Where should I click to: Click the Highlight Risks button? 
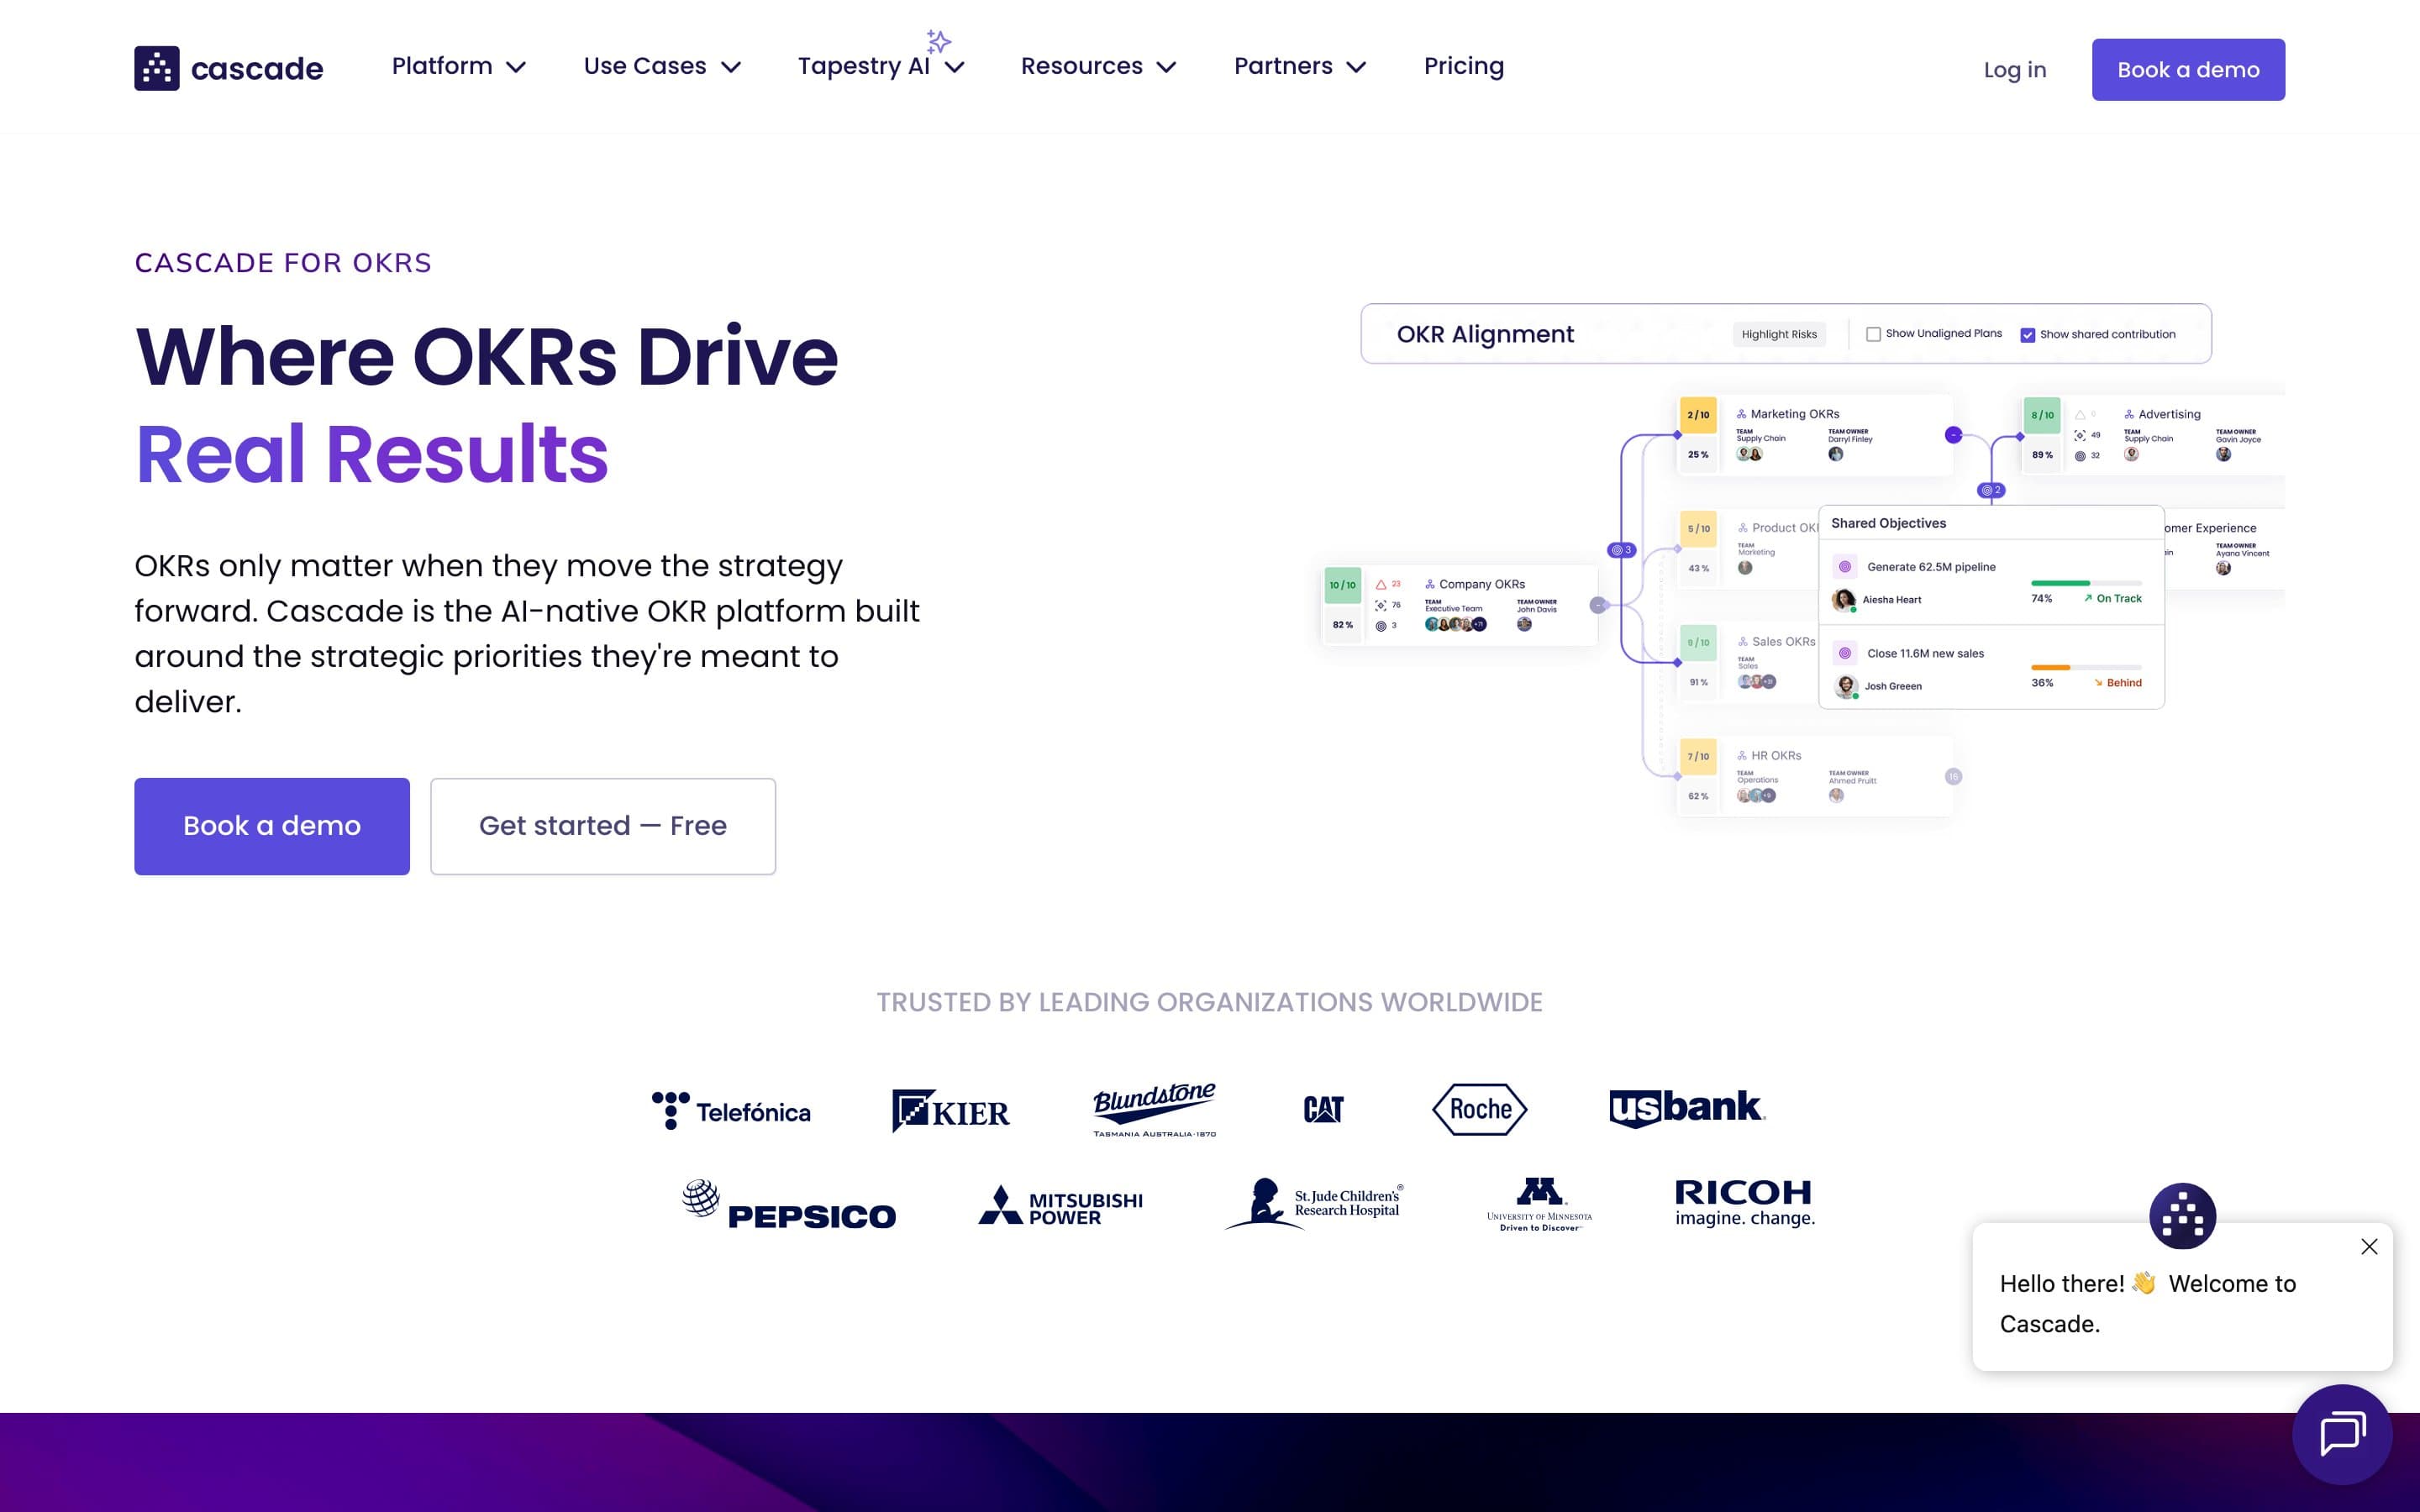click(1779, 334)
